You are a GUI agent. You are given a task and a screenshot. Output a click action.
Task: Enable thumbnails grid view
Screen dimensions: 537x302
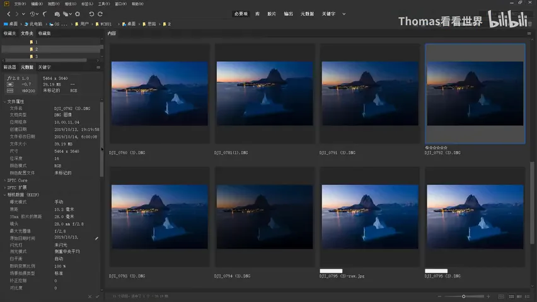click(x=511, y=296)
